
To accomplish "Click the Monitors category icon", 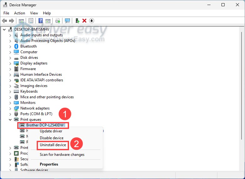I will (x=16, y=103).
